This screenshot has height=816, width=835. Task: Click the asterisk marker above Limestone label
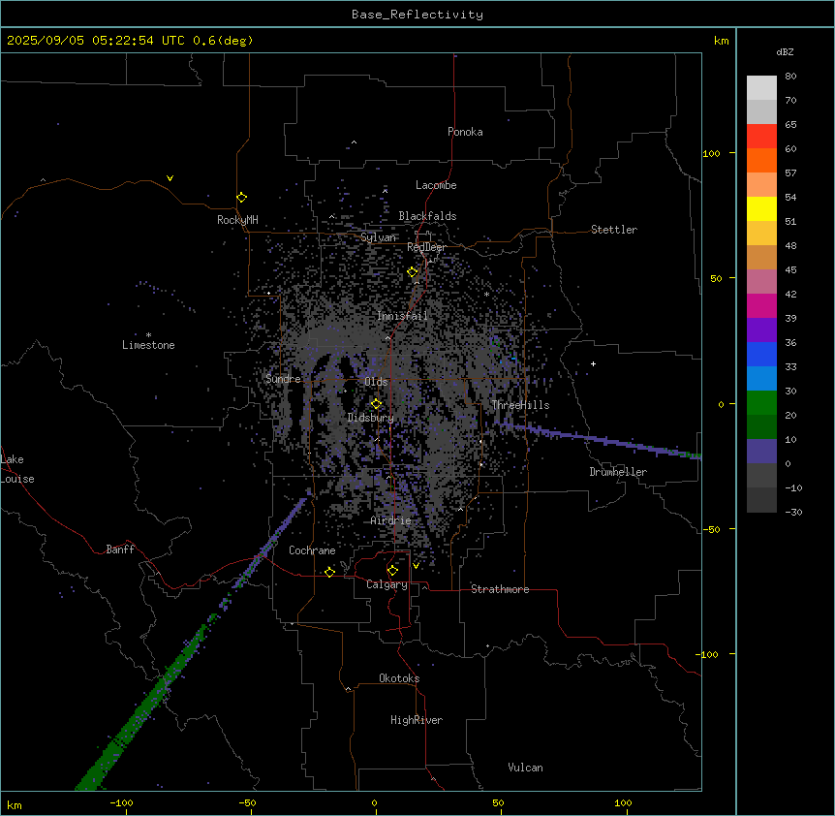tap(148, 335)
